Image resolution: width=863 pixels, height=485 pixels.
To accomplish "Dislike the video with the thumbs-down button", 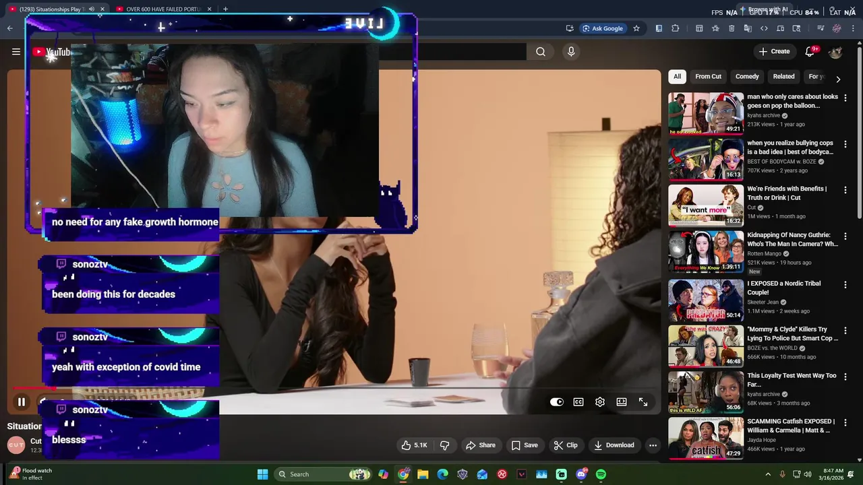I will coord(444,445).
